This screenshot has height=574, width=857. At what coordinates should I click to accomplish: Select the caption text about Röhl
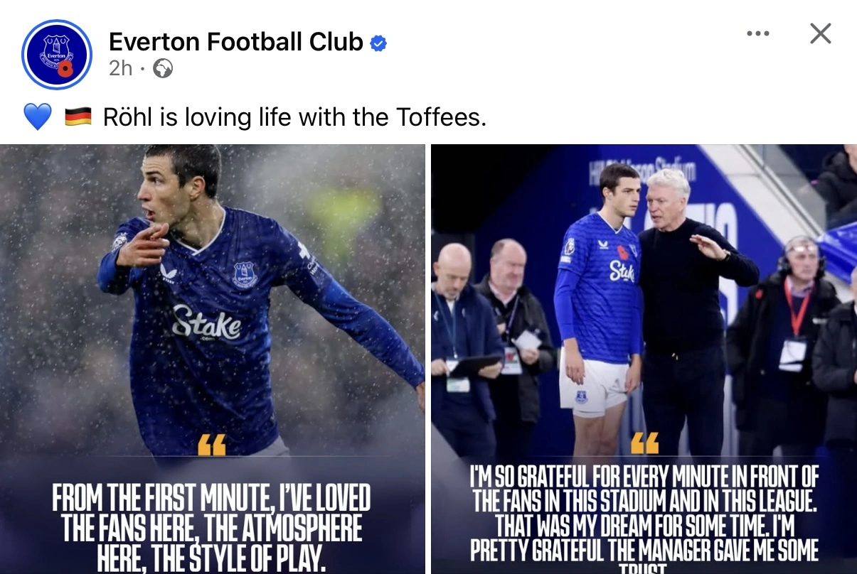[x=294, y=117]
